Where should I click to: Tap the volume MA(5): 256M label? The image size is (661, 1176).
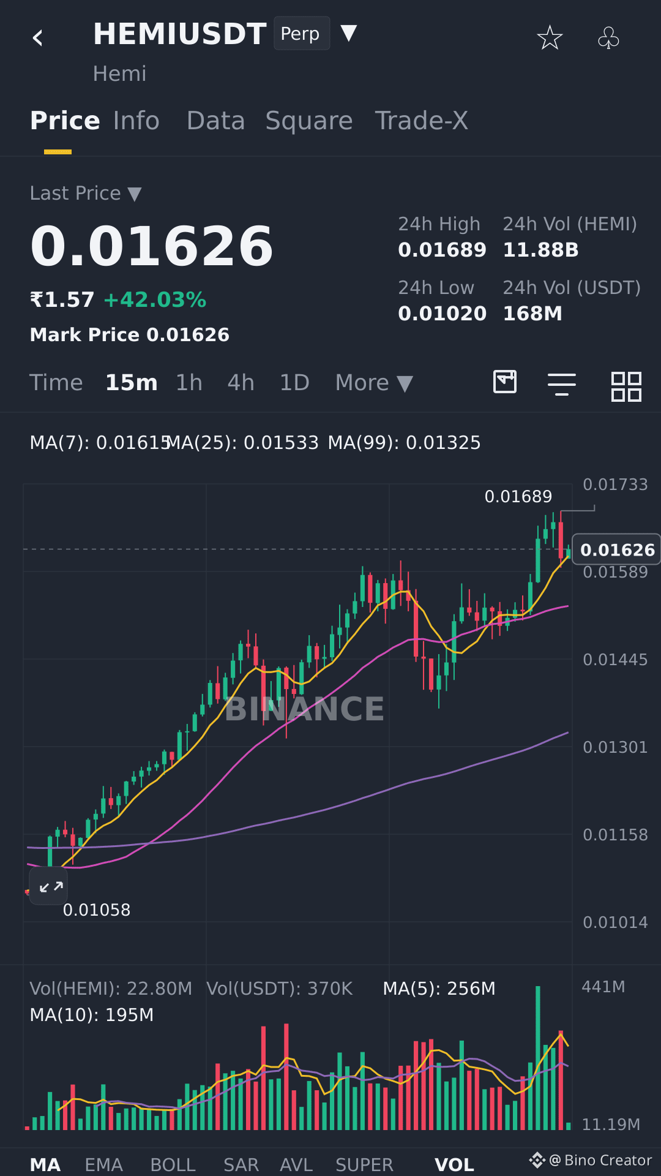[439, 989]
